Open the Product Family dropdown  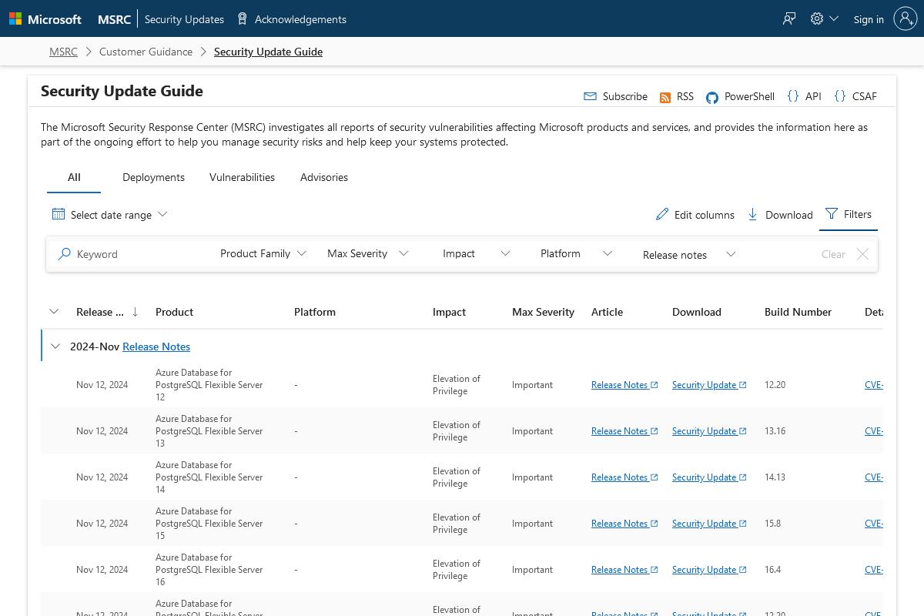pyautogui.click(x=263, y=253)
